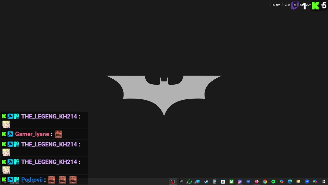328x185 pixels.
Task: Click the face emote beside Gamer_lyane
Action: click(58, 134)
